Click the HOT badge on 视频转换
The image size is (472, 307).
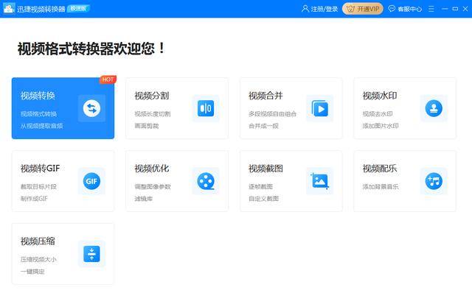(108, 80)
